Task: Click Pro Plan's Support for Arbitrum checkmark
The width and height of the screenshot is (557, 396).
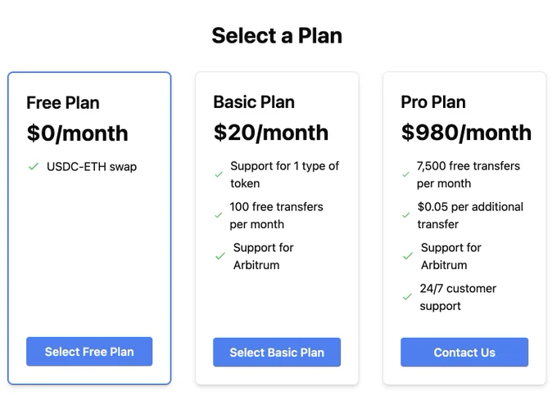Action: pyautogui.click(x=408, y=256)
